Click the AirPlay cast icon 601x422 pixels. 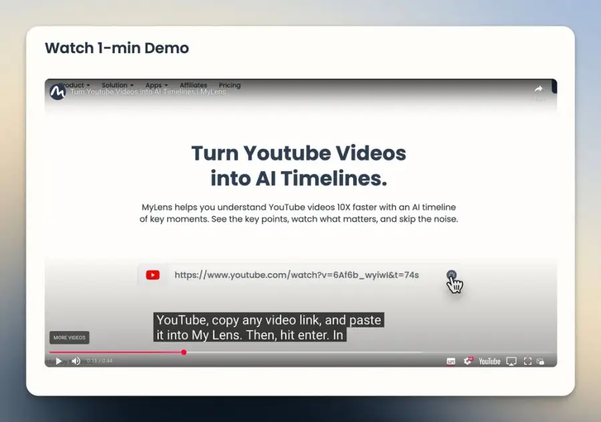click(512, 361)
